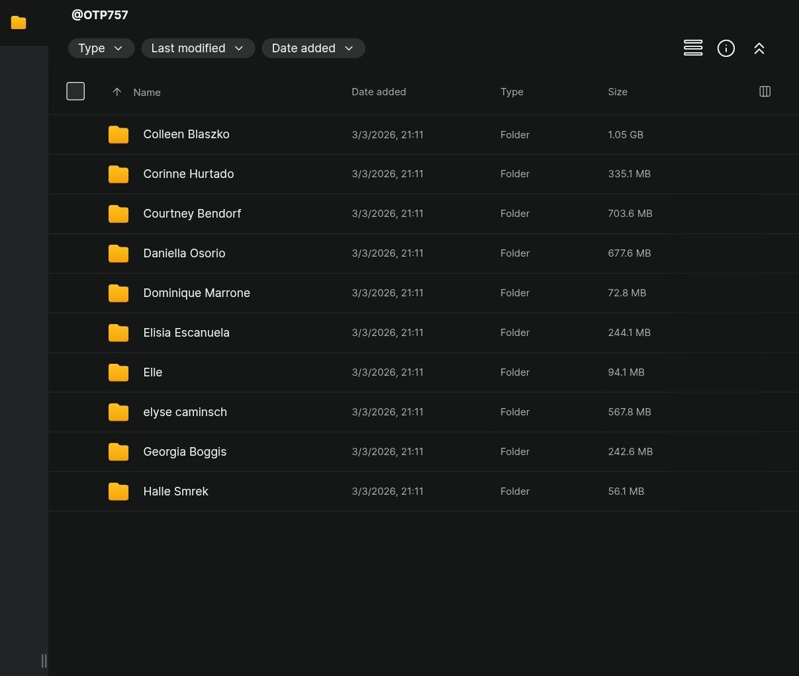Screen dimensions: 799x676
Task: Click the double chevron collapse icon
Action: (759, 48)
